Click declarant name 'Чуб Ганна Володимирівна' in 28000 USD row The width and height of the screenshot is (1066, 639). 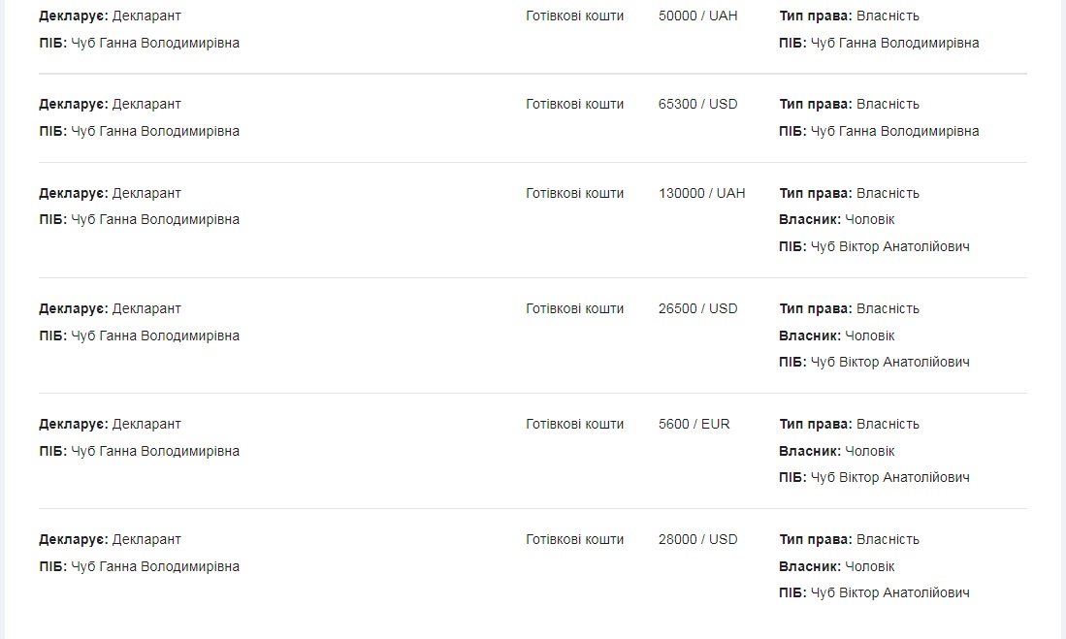point(155,567)
